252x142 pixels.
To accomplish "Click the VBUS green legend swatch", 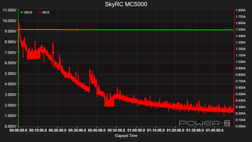I will click(22, 12).
